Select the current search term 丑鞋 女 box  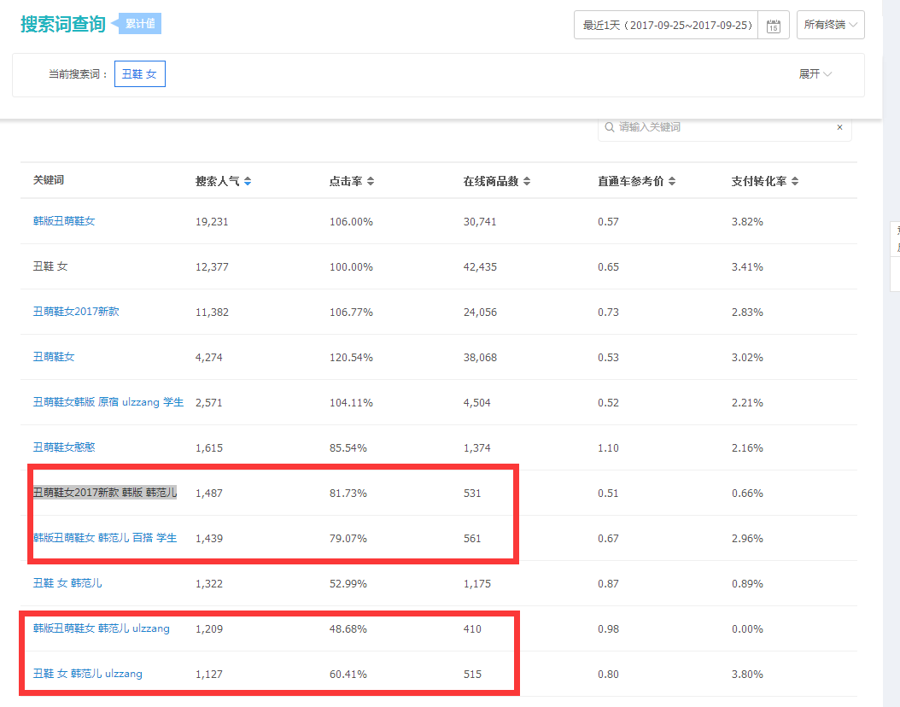pyautogui.click(x=140, y=74)
